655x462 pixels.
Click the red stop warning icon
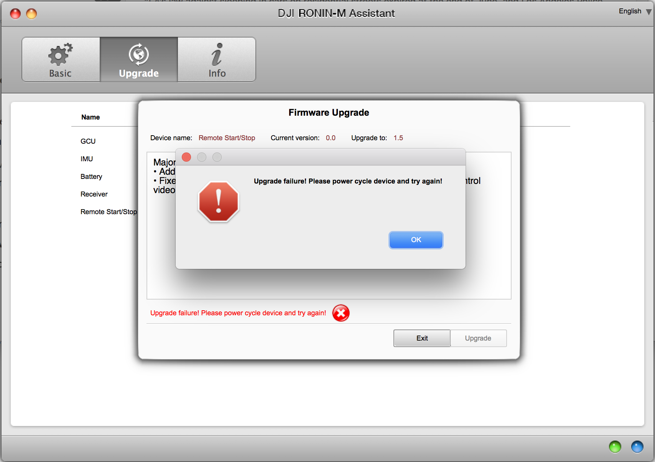(x=219, y=202)
